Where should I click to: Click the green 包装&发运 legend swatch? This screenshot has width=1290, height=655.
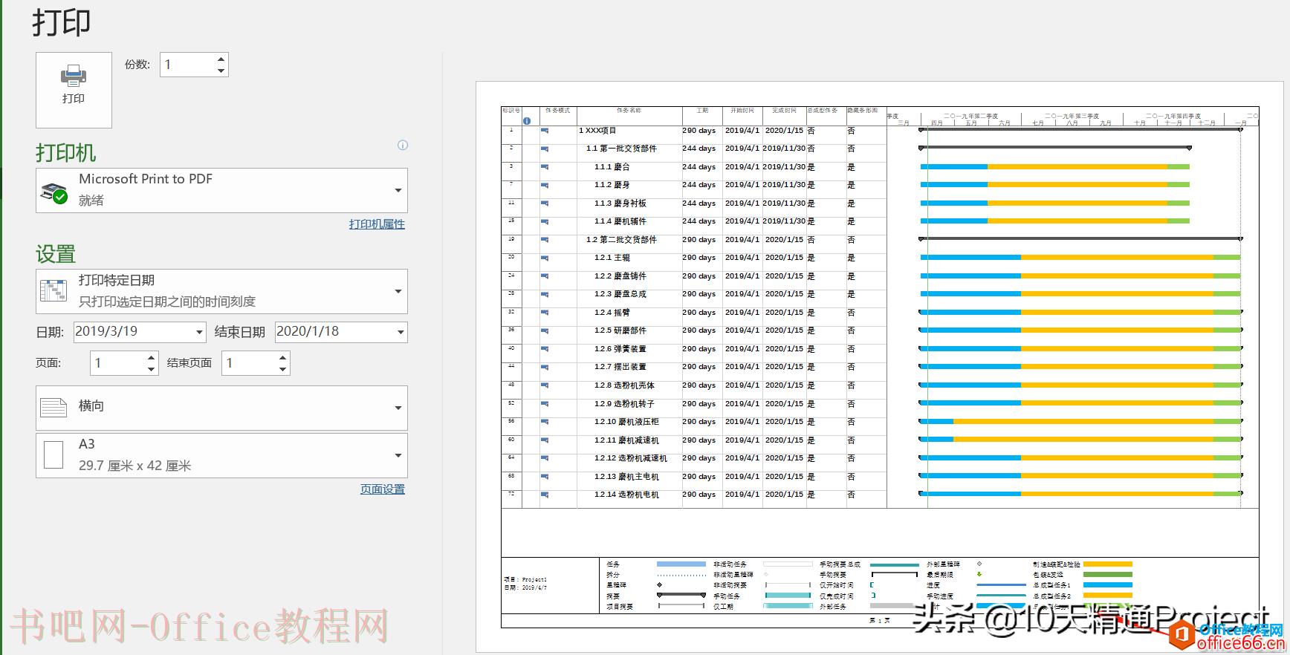click(x=1108, y=575)
